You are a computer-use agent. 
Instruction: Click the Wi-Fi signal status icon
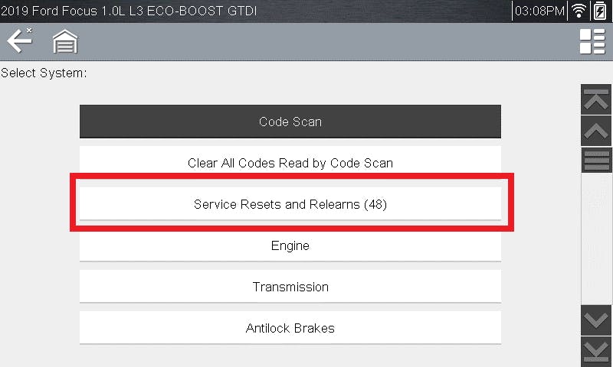(579, 11)
